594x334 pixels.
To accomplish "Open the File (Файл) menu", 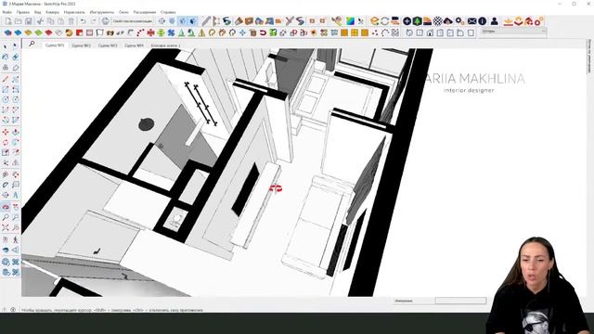I will click(6, 12).
